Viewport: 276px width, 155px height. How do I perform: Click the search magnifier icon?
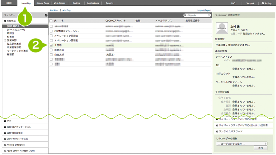[185, 15]
